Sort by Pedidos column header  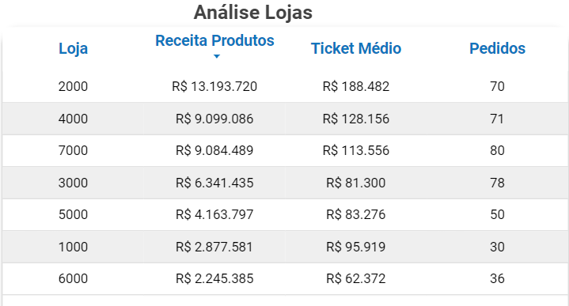497,48
